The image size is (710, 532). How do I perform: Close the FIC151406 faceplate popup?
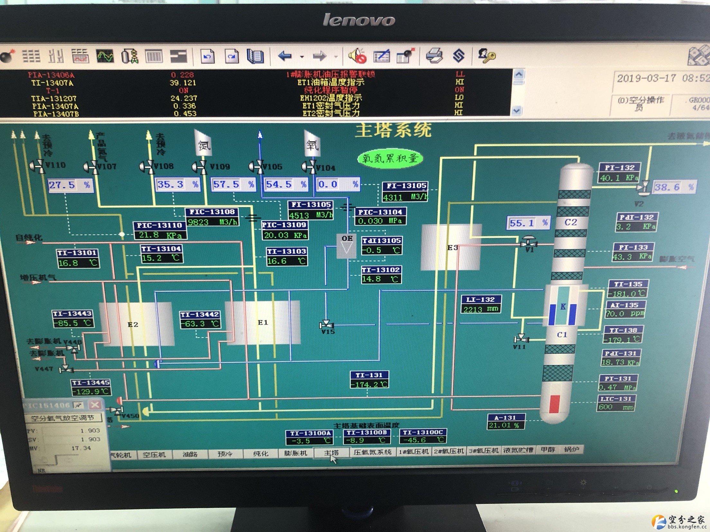pos(95,404)
